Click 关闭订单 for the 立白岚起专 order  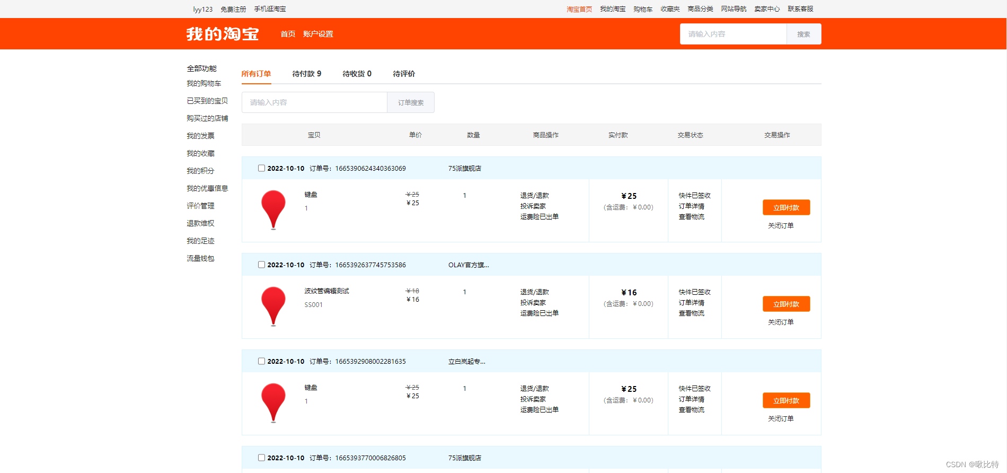781,418
